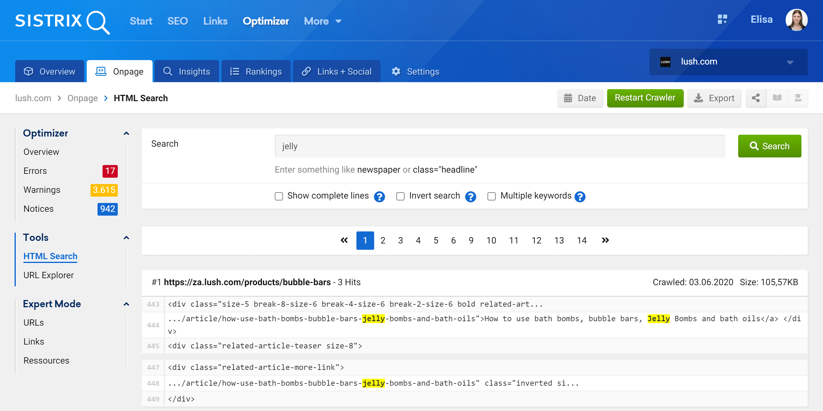
Task: Open the handbook book icon
Action: (x=777, y=98)
